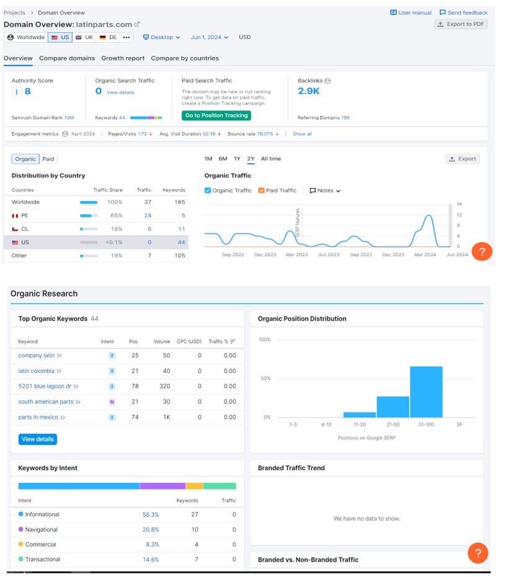Click the Engagement metrics globe icon
The width and height of the screenshot is (505, 577).
click(x=65, y=134)
